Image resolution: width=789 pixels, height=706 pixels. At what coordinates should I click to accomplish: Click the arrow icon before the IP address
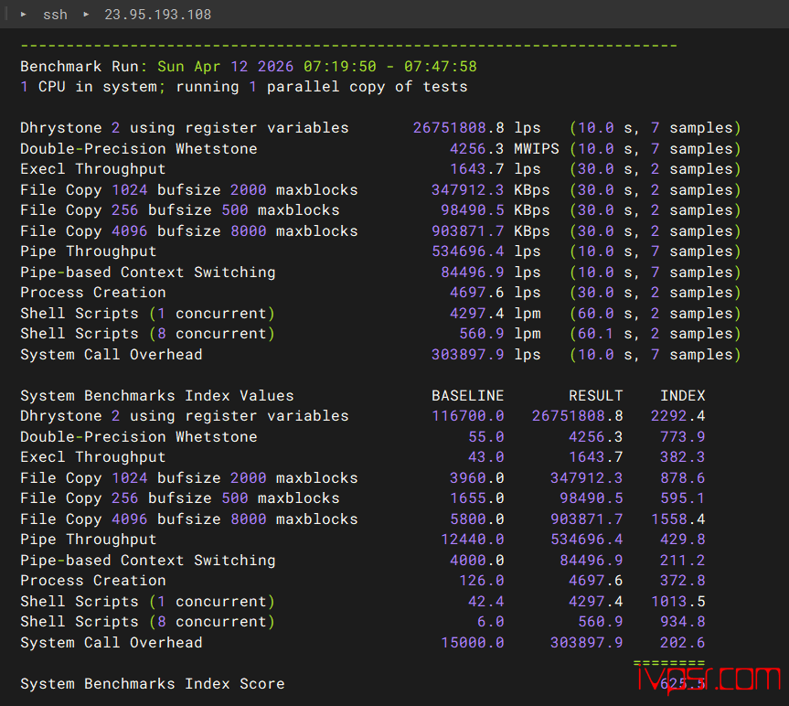[x=87, y=15]
